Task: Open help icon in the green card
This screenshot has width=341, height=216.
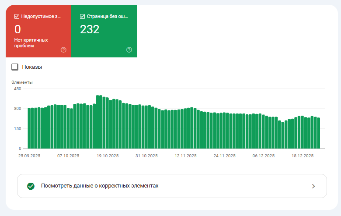Action: pos(129,50)
